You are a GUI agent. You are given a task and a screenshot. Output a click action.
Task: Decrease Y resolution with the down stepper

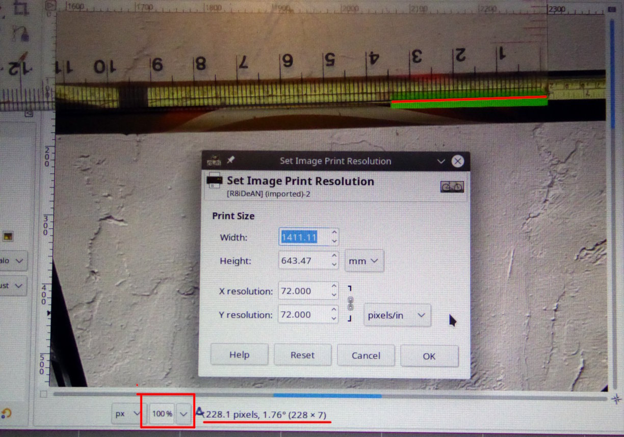[334, 318]
